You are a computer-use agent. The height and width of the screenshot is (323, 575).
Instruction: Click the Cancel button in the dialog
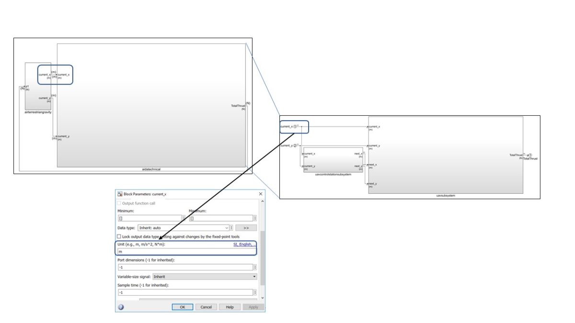pos(207,307)
